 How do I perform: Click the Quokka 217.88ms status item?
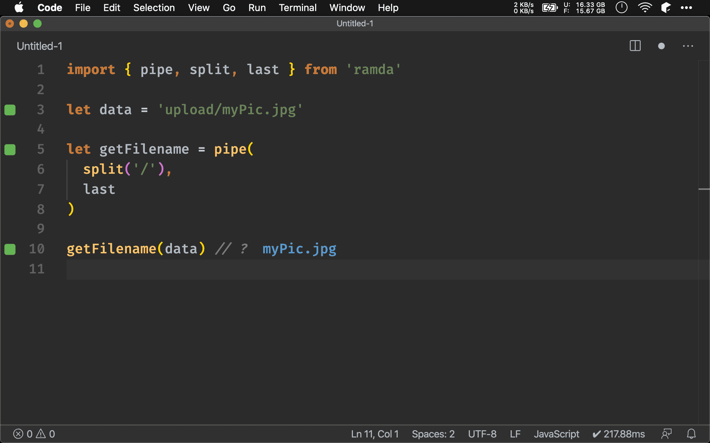pos(618,434)
